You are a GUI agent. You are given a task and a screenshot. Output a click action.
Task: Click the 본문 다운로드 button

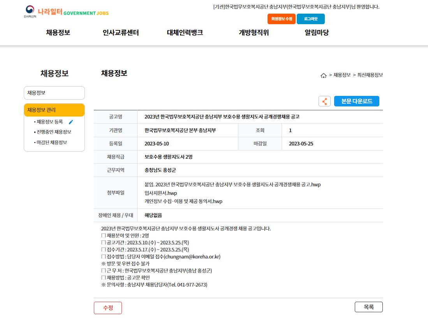coord(356,101)
